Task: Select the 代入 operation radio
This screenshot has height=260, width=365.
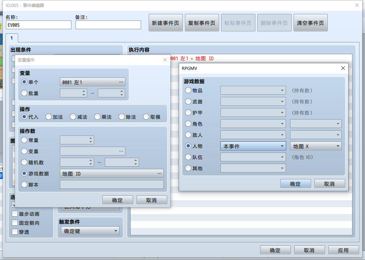Action: point(24,117)
